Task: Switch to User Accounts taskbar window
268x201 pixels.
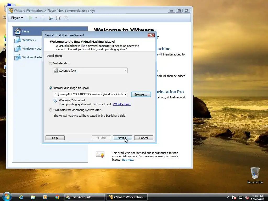Action: [x=85, y=197]
